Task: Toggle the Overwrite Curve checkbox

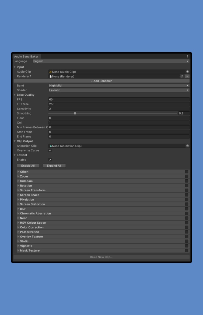Action: [x=50, y=150]
